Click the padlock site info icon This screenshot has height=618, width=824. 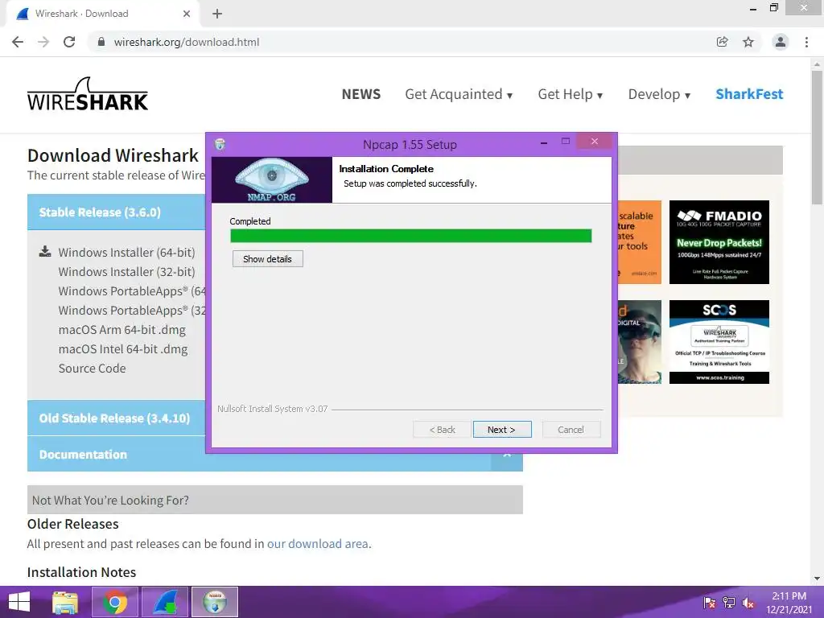click(x=101, y=42)
